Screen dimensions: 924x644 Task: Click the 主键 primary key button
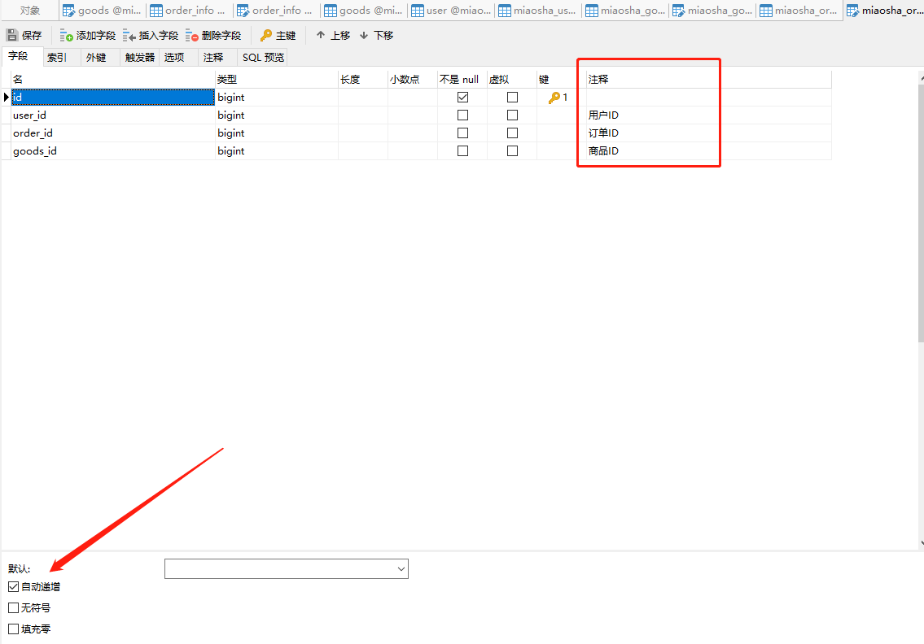pyautogui.click(x=278, y=35)
